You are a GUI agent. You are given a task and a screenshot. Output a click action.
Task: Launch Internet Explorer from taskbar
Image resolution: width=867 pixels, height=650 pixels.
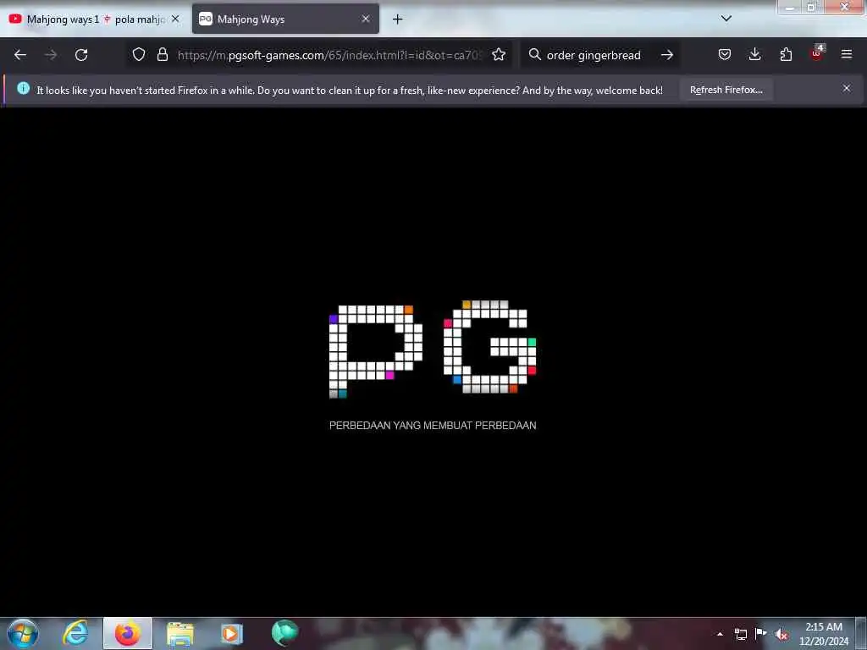pos(75,633)
